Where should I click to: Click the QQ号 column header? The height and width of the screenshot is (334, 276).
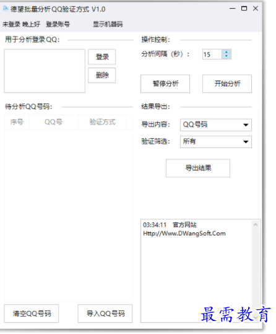[x=53, y=122]
